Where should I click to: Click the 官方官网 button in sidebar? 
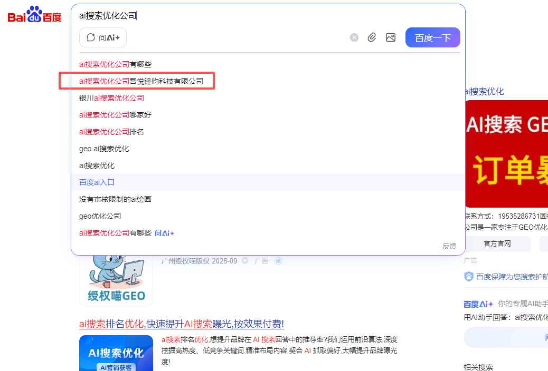497,243
